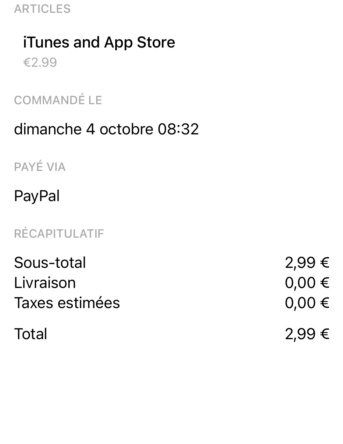
Task: Tap the word iTunes in item title
Action: (x=46, y=42)
